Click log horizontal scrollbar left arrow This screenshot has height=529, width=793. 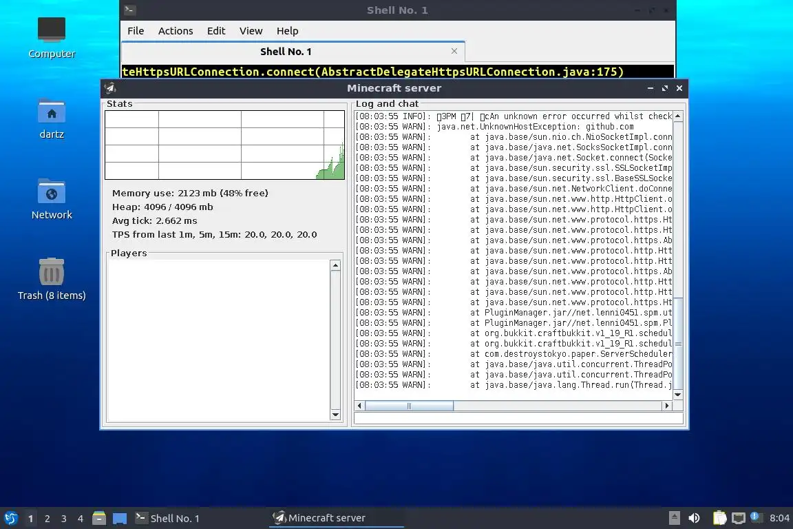click(359, 406)
